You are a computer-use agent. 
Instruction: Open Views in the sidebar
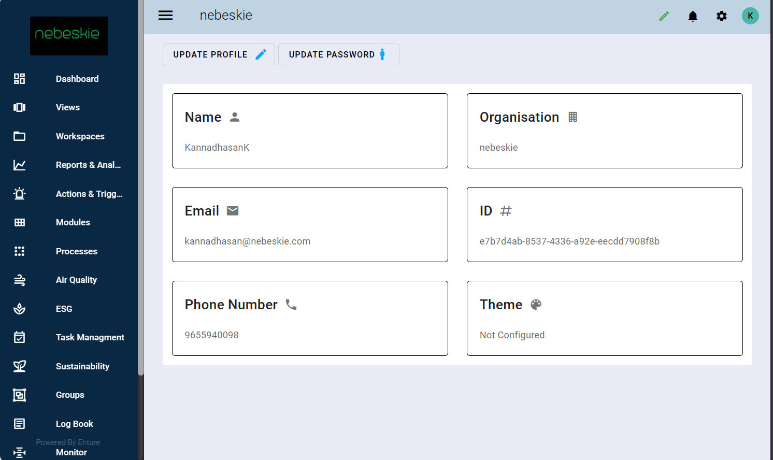[68, 107]
